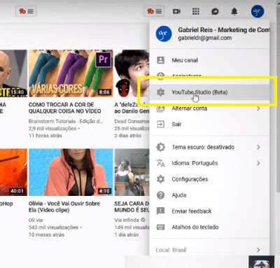Open the thumbnail with 15:40 duration

click(x=13, y=73)
